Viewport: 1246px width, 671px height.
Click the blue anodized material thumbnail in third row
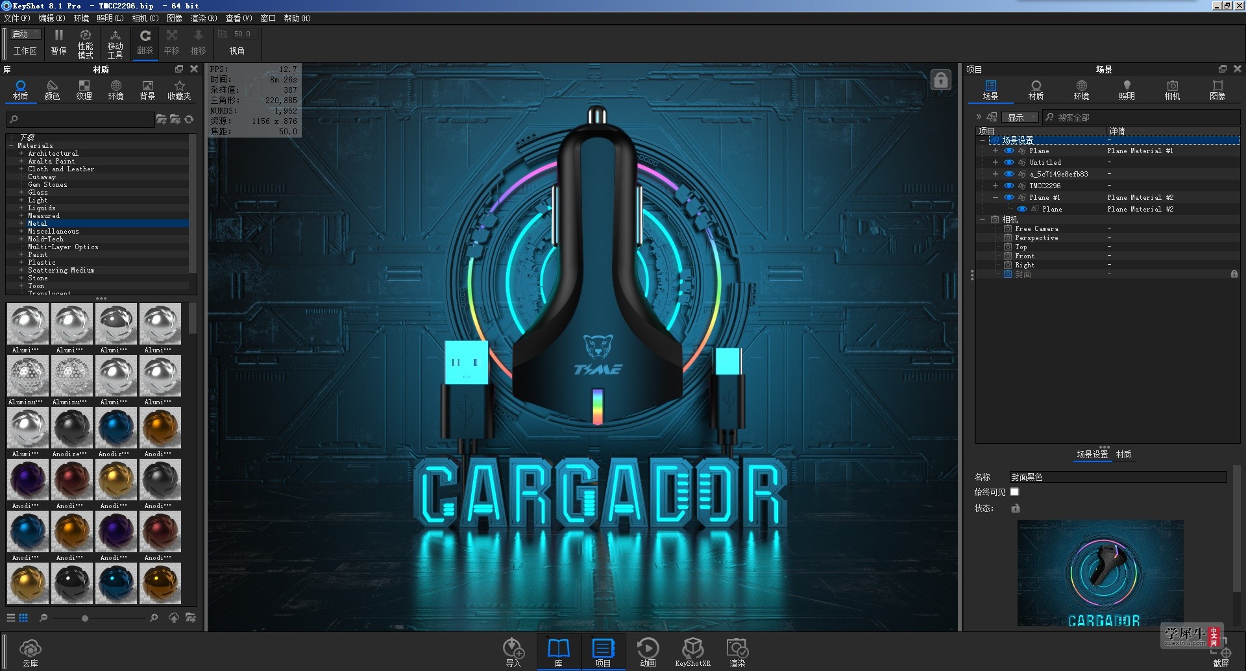click(116, 428)
